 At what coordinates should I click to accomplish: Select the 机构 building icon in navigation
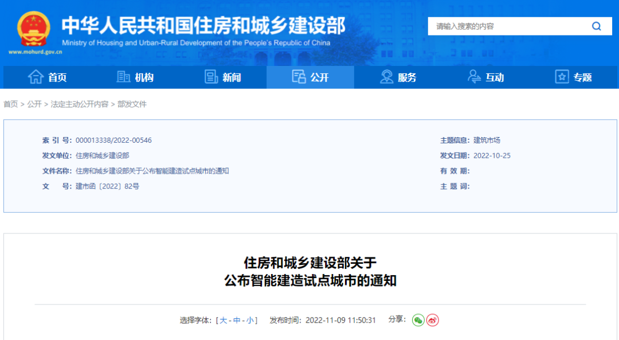tap(122, 77)
